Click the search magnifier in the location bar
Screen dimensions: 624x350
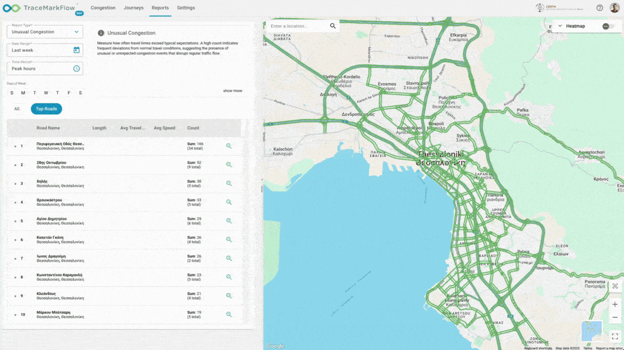333,25
